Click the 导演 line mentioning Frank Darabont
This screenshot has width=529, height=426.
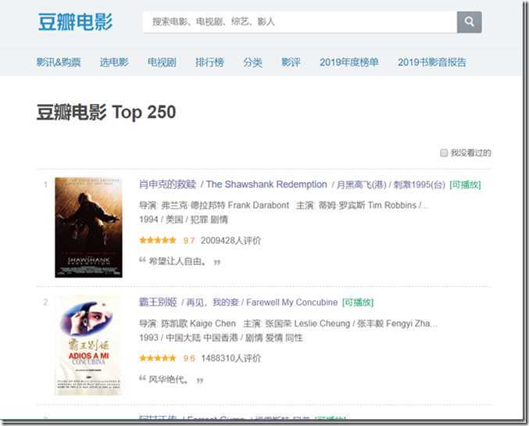[284, 206]
